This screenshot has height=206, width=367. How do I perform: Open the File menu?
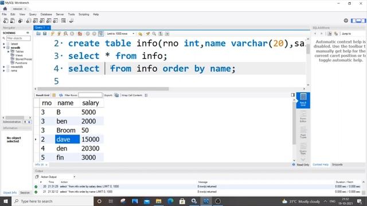[x=4, y=14]
